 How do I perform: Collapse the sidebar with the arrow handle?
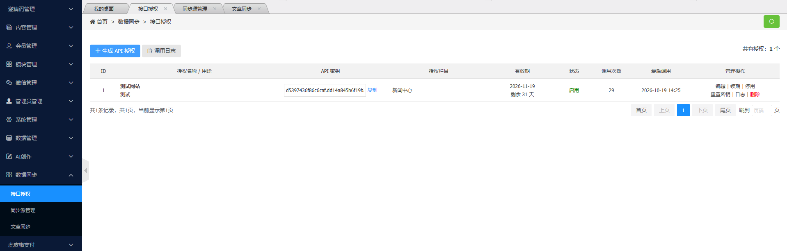(85, 170)
